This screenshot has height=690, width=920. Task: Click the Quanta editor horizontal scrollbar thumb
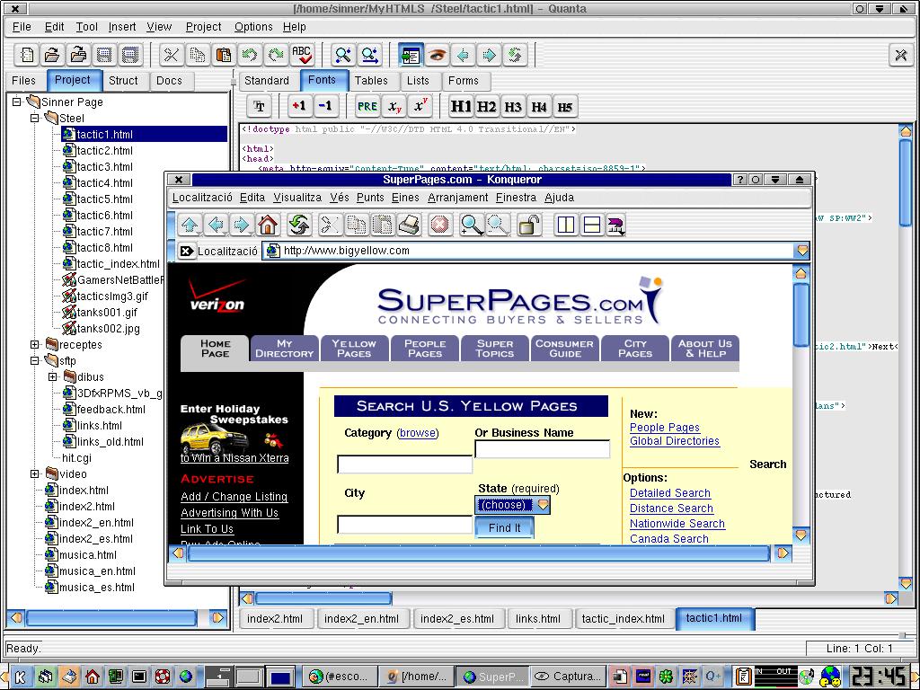[323, 598]
